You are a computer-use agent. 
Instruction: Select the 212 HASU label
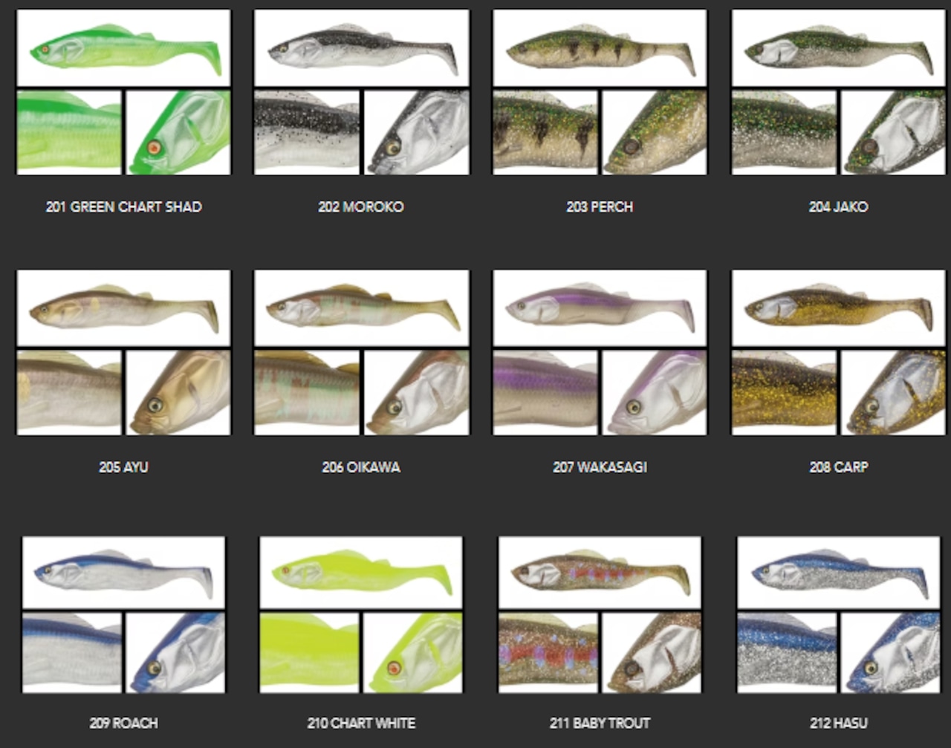click(x=839, y=723)
